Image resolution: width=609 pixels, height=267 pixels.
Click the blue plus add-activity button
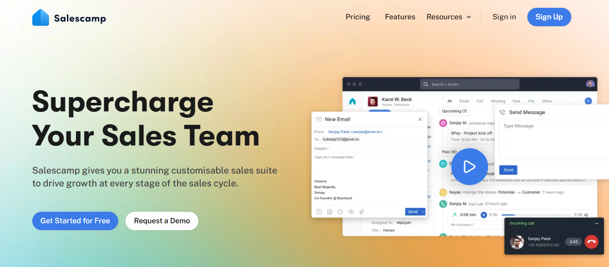588,101
